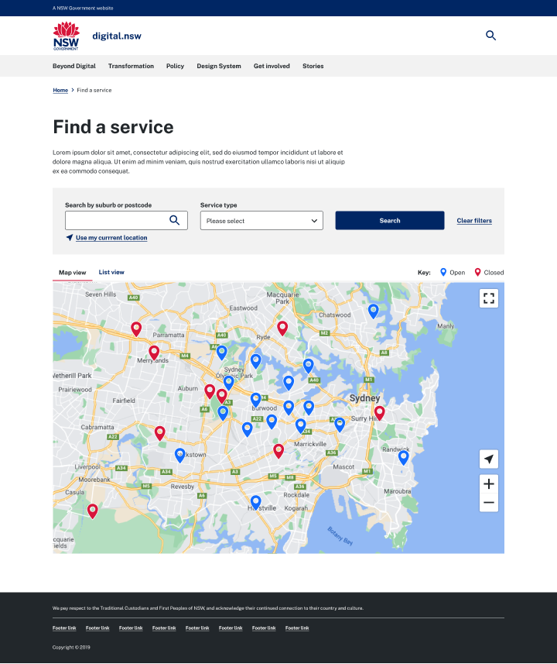Toggle fullscreen map view
The image size is (557, 664).
[488, 298]
